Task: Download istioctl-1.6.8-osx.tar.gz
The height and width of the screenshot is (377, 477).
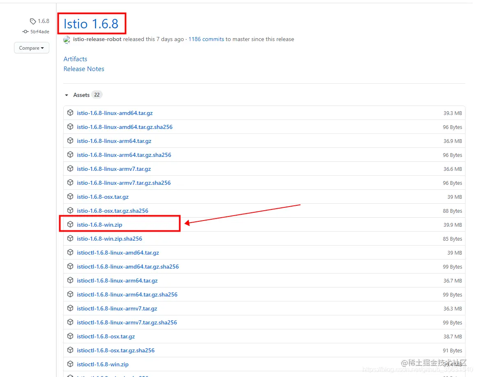Action: pos(106,337)
